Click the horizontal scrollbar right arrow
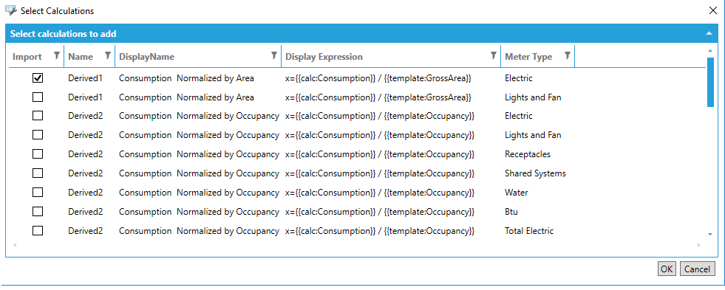The height and width of the screenshot is (290, 725). [698, 245]
